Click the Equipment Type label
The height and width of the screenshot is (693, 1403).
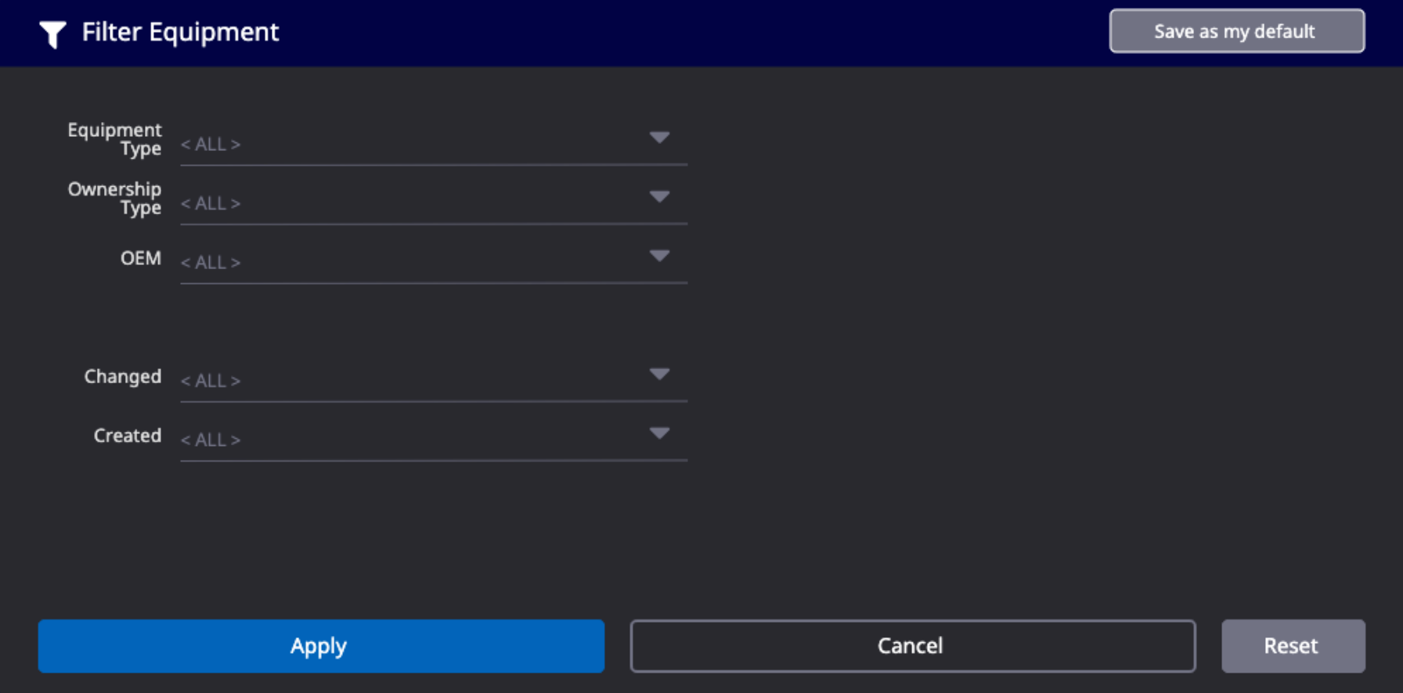pos(114,139)
